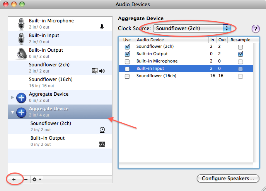
Task: Open the Clock Source popup menu
Action: coord(192,28)
